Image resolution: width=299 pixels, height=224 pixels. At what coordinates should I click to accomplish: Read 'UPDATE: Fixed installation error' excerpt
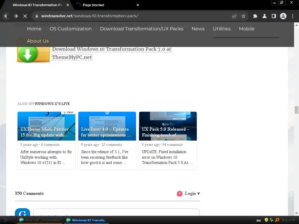167,157
